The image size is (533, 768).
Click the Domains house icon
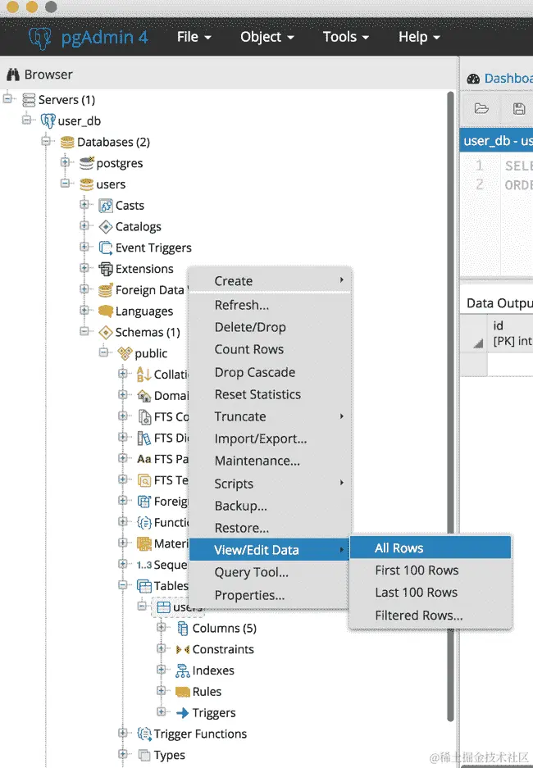144,395
